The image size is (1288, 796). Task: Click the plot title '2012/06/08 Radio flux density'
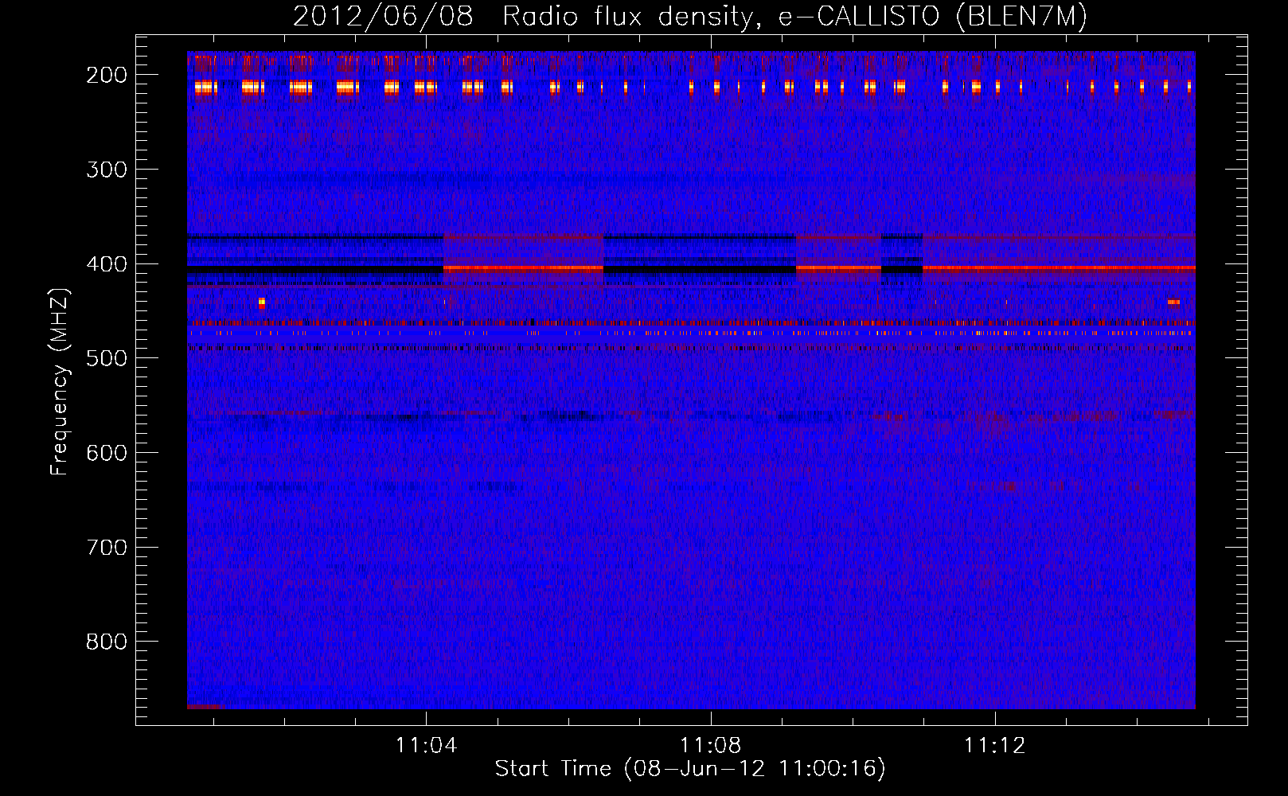tap(690, 16)
